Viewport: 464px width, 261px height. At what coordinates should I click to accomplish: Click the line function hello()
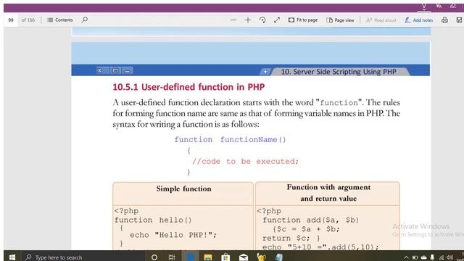coord(153,220)
